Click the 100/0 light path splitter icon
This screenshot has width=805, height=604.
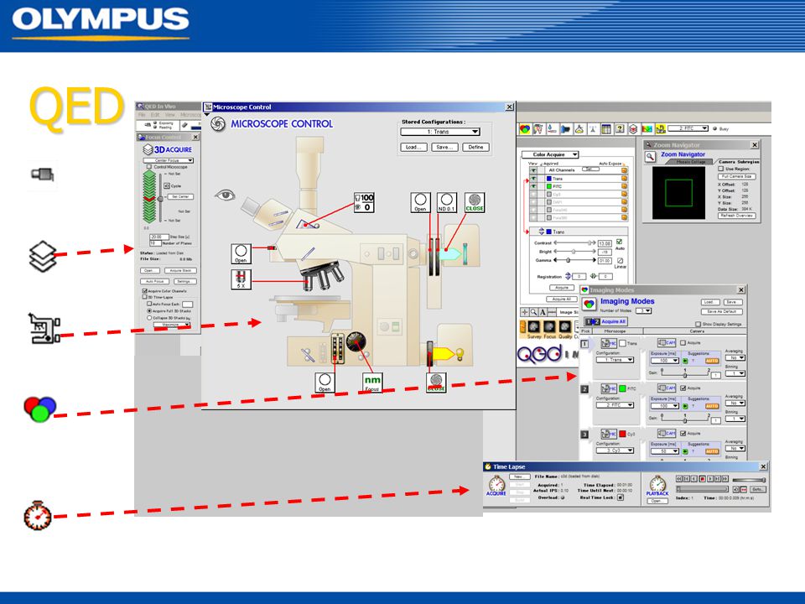pyautogui.click(x=364, y=202)
